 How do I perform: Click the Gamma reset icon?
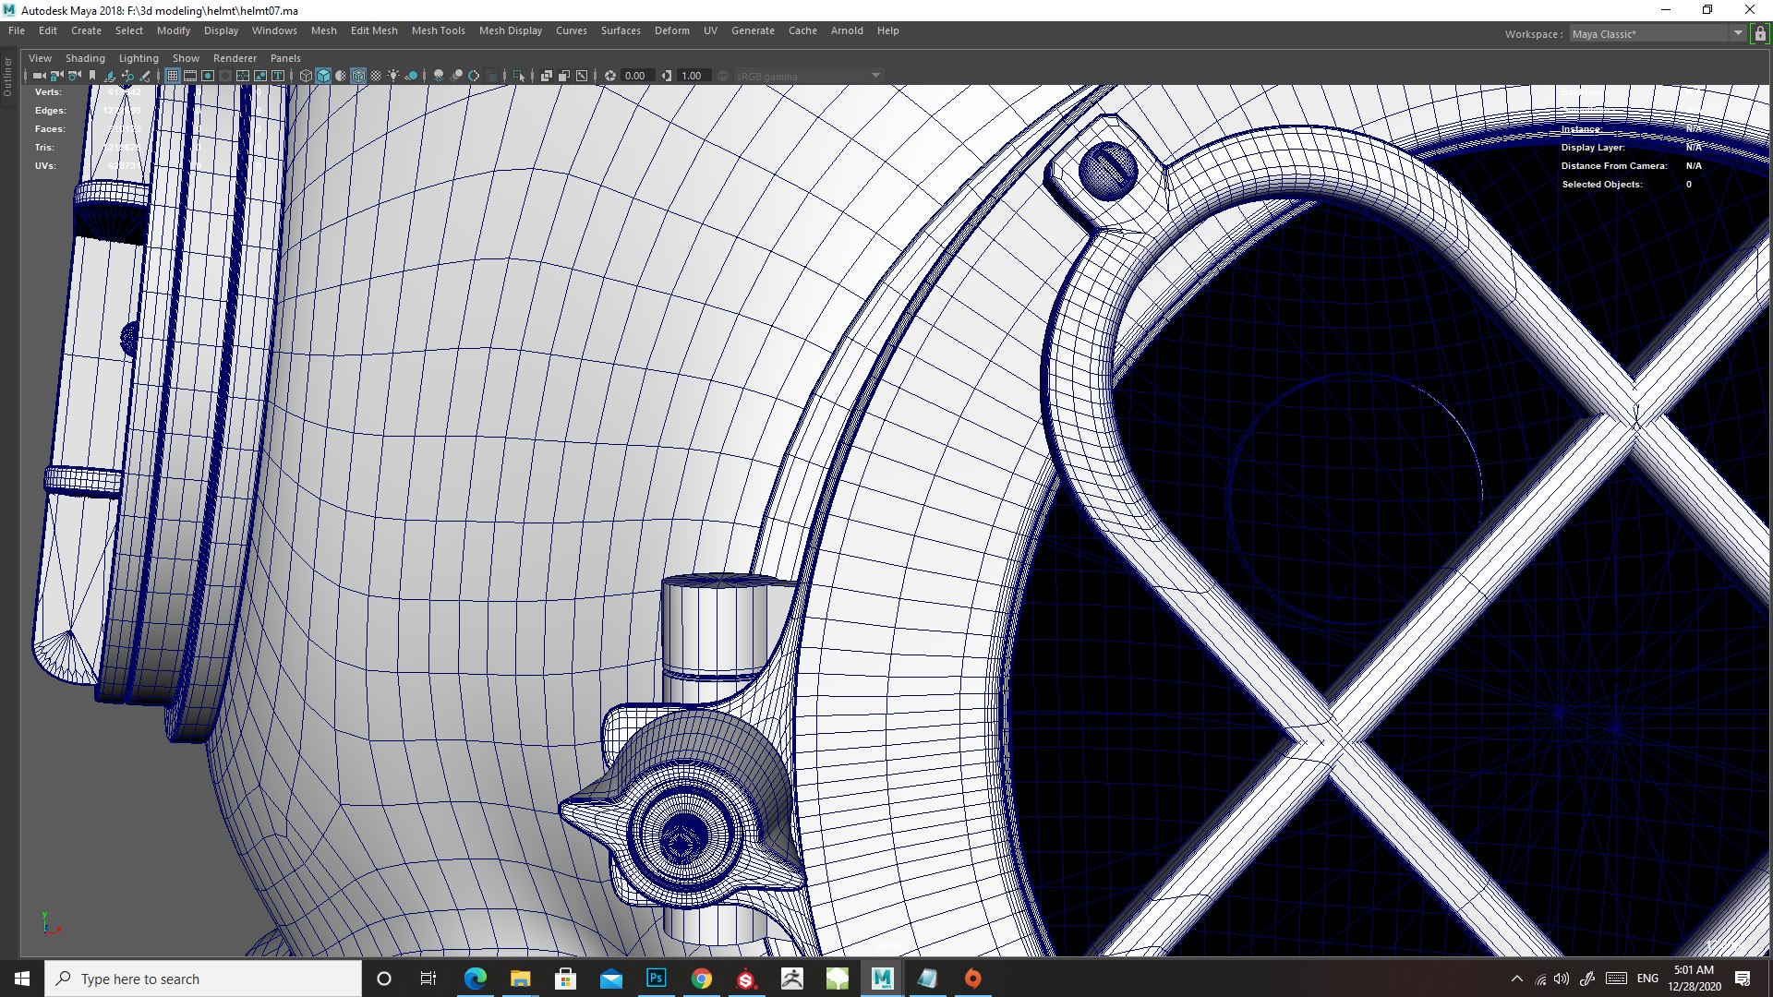[667, 76]
